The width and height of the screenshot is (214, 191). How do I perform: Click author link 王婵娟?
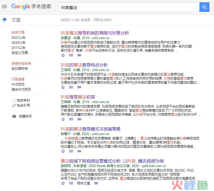(66, 102)
